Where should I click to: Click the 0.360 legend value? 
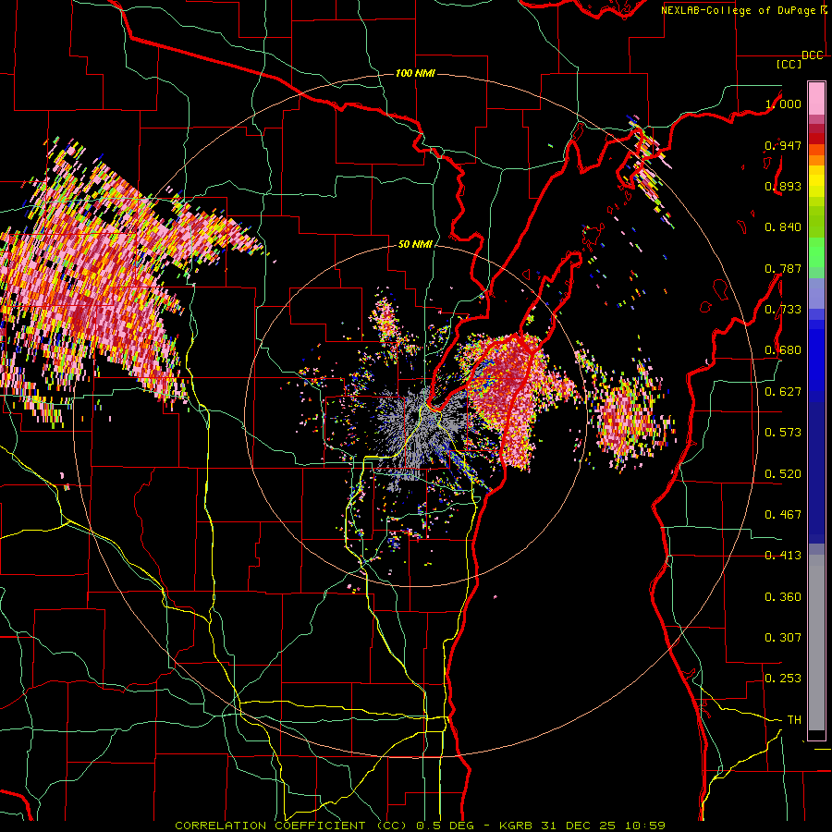click(783, 597)
